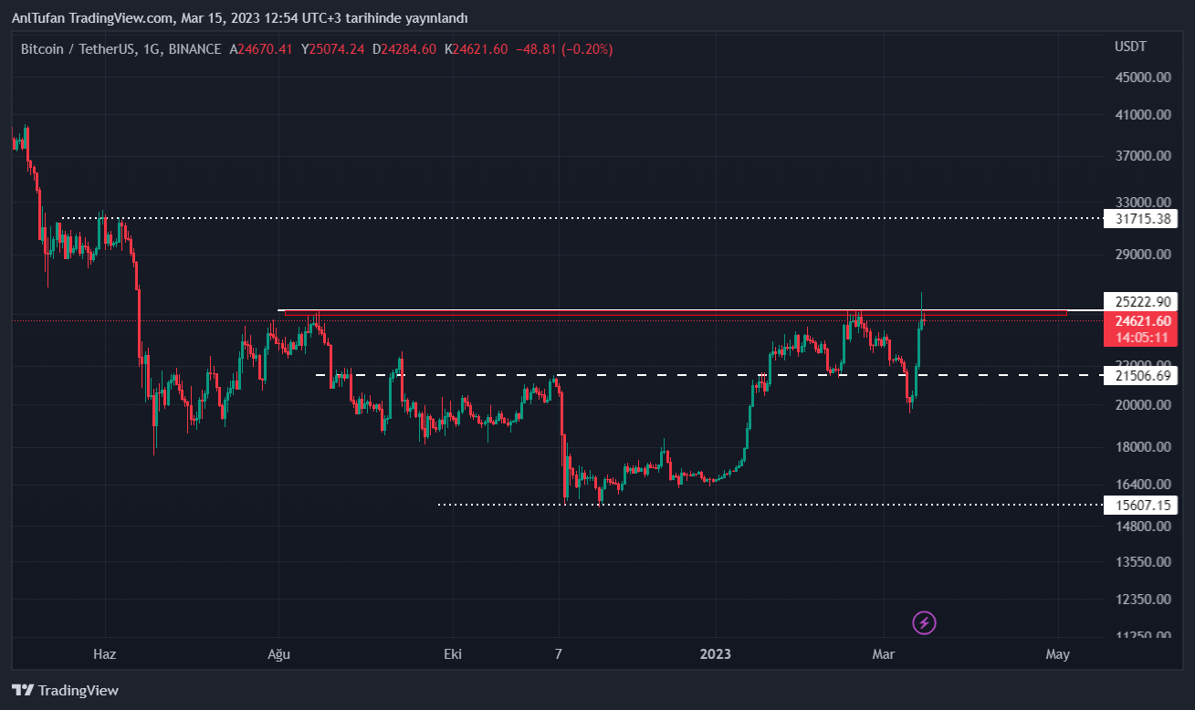Select the 31715.38 price label
The height and width of the screenshot is (710, 1195).
(x=1140, y=219)
